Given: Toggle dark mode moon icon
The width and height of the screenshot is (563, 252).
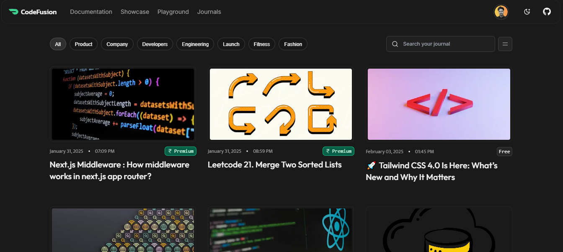Looking at the screenshot, I should click(x=527, y=12).
